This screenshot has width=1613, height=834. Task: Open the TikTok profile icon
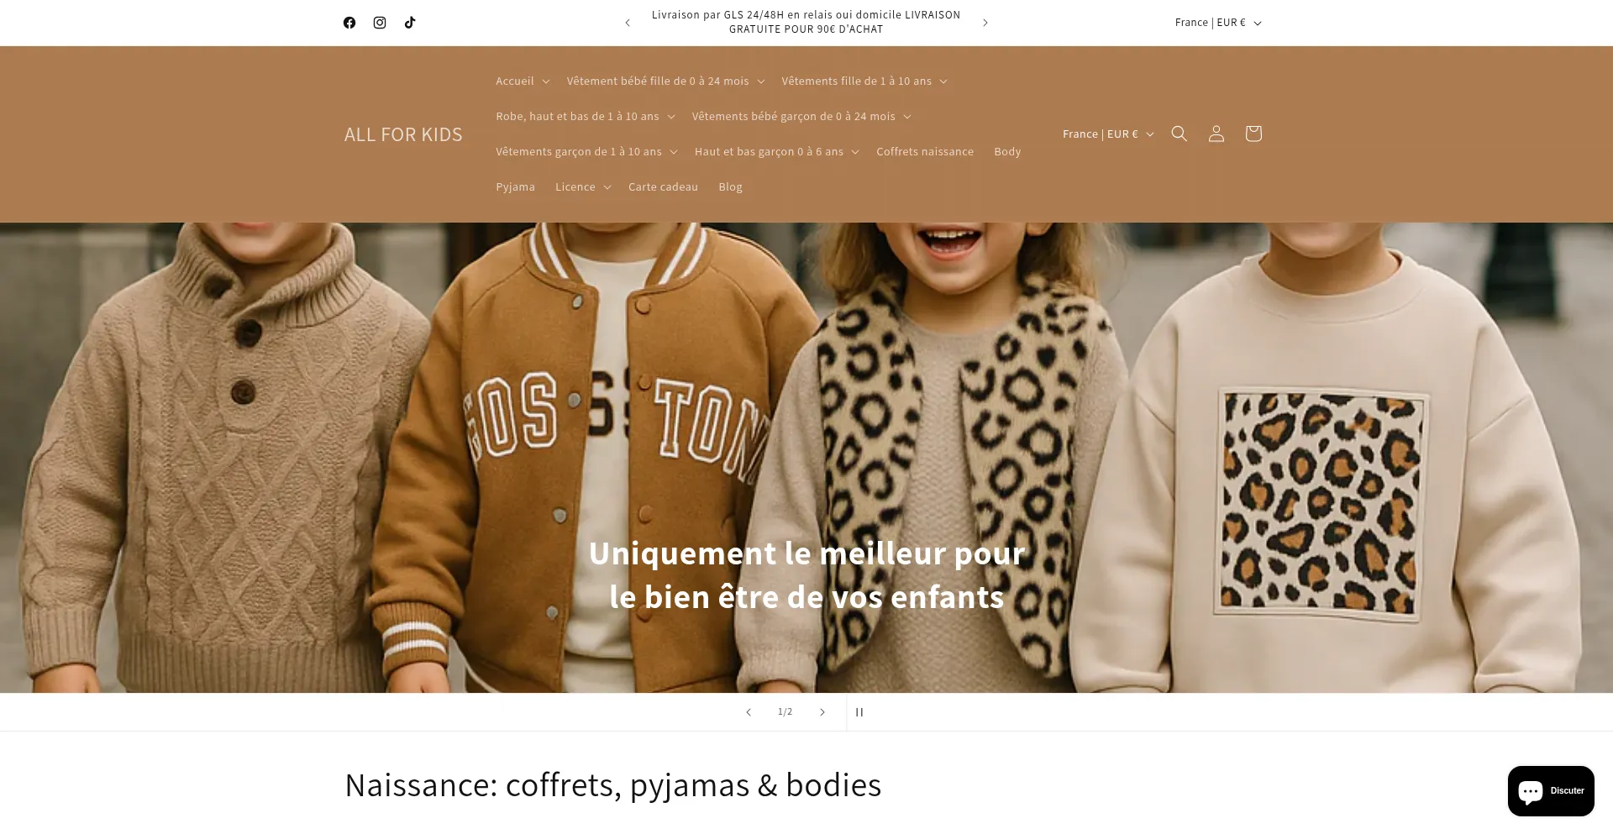click(410, 23)
